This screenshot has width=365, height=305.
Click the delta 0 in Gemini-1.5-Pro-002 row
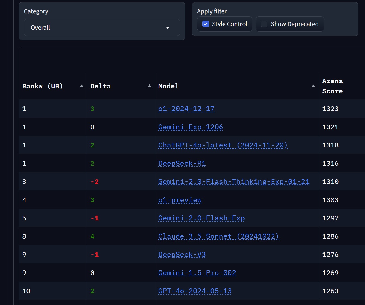(x=92, y=273)
